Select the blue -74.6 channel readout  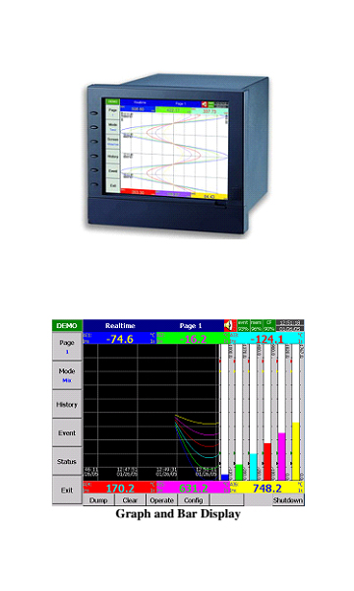(x=120, y=338)
